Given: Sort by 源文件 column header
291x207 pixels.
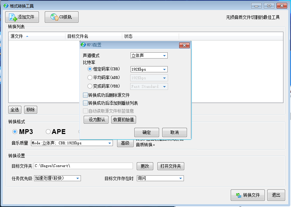Looking at the screenshot, I should click(x=37, y=36).
